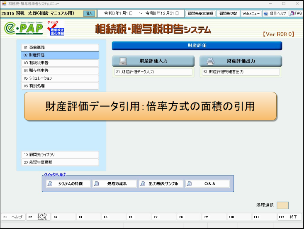Select 06 特別処理 menu
The width and height of the screenshot is (304, 229).
pos(60,86)
